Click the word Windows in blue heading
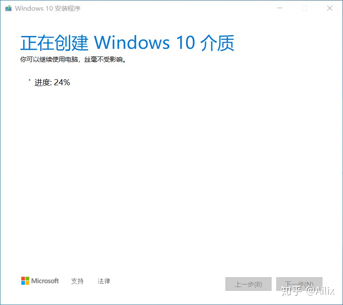 (x=132, y=42)
